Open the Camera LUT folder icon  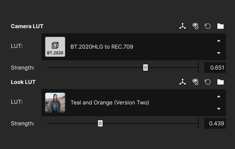point(220,26)
